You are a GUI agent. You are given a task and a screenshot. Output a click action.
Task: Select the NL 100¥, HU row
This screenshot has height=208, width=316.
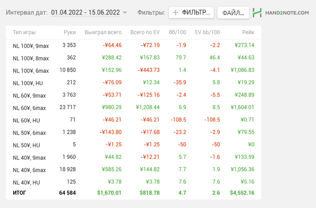(134, 82)
